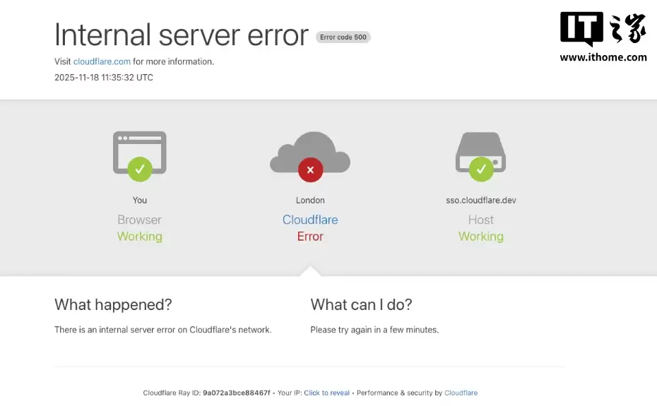Click the grey Host label
Viewport: 657px width, 406px height.
pyautogui.click(x=481, y=220)
